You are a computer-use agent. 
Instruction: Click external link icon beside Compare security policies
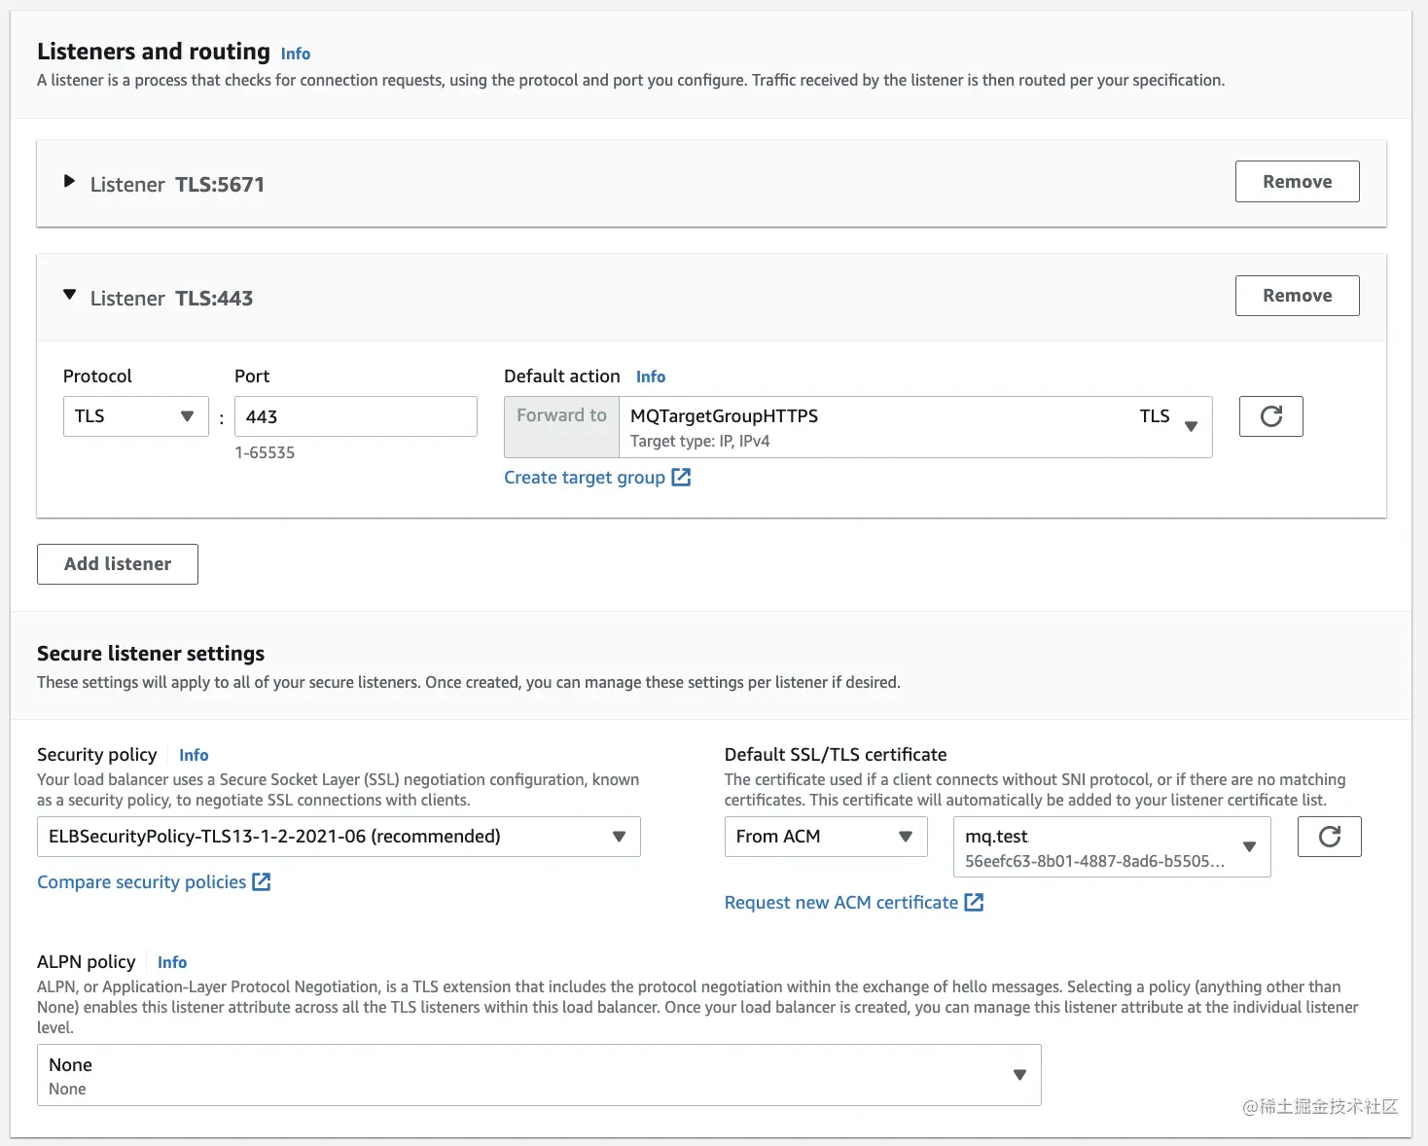click(x=262, y=881)
